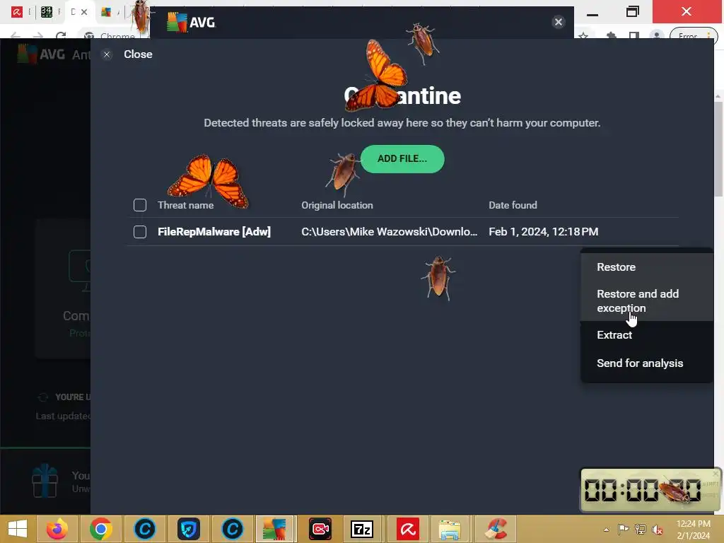Switch to the browser tab with the 34 icon
This screenshot has width=724, height=543.
point(46,12)
